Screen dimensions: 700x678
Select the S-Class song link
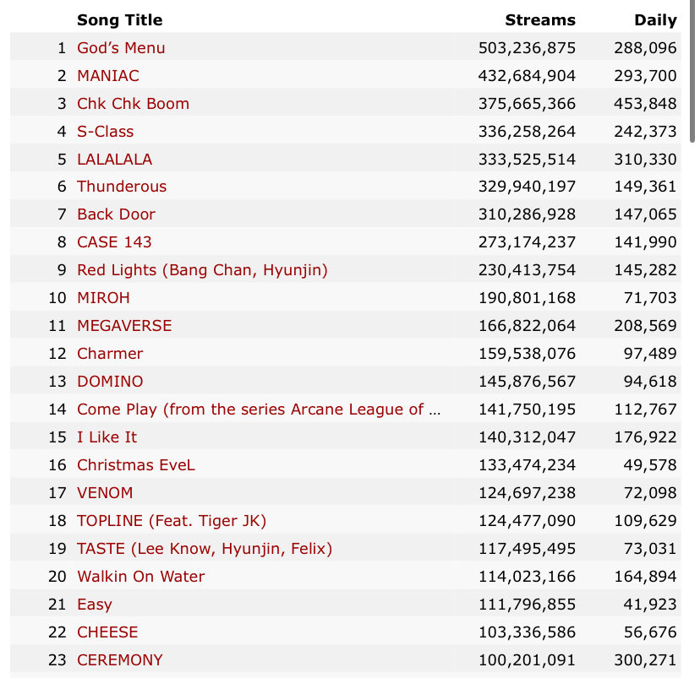105,132
